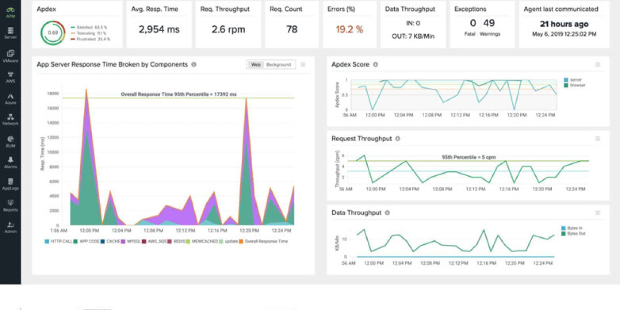Screen dimensions: 620x310
Task: Toggle MYSQL series in chart legend
Action: pos(132,241)
